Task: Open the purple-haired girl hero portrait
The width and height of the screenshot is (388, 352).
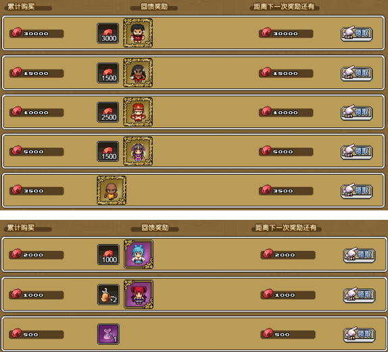Action: tap(138, 151)
